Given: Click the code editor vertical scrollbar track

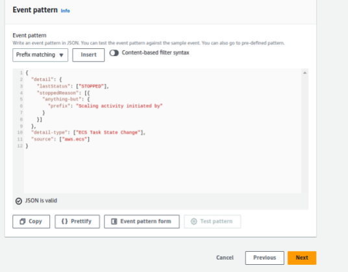Looking at the screenshot, I should (x=304, y=133).
